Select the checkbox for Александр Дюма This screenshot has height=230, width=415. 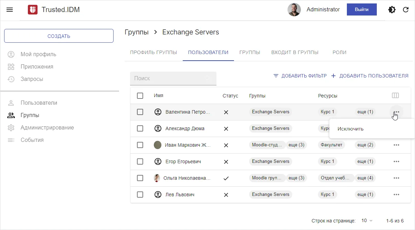tap(140, 128)
